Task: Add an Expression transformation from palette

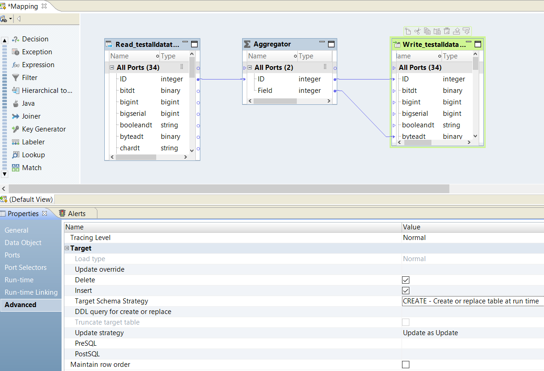Action: point(16,65)
